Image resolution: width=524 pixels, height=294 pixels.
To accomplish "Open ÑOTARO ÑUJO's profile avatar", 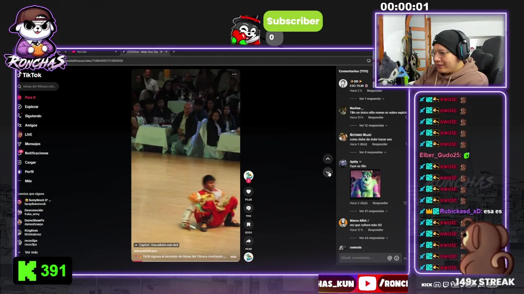I will click(343, 137).
